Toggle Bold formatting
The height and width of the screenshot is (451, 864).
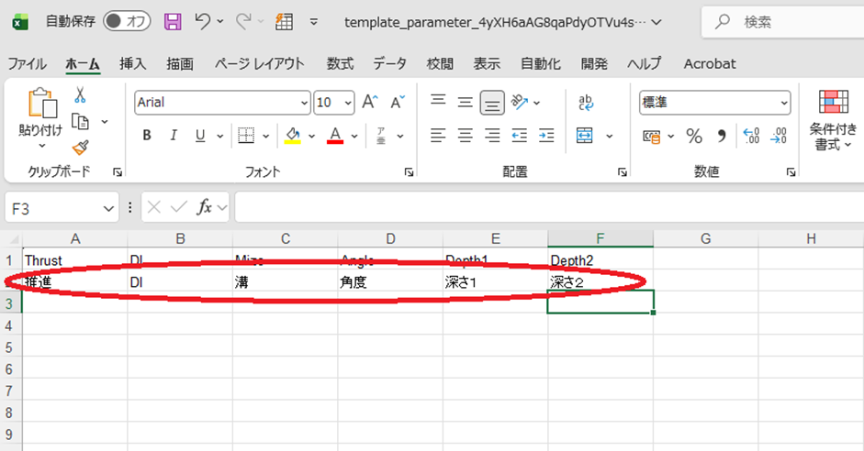[x=147, y=137]
